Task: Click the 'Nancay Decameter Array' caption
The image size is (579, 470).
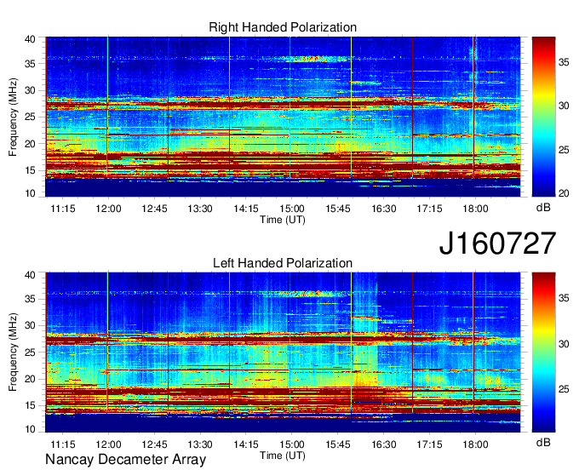Action: tap(125, 459)
